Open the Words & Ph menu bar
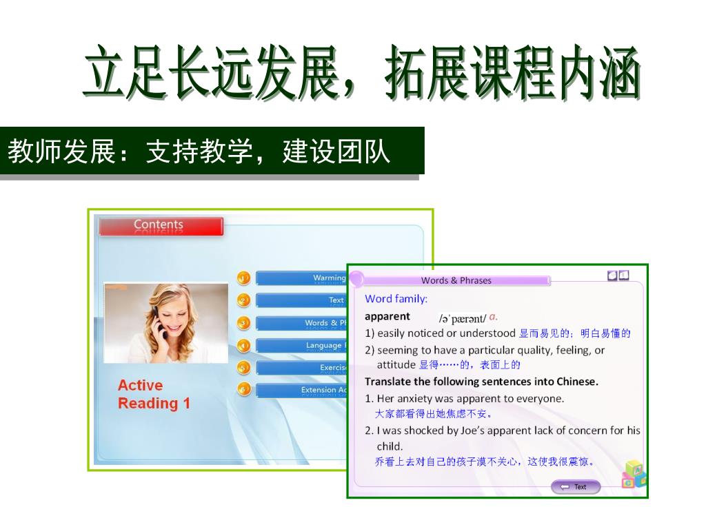The width and height of the screenshot is (706, 529). (x=301, y=323)
